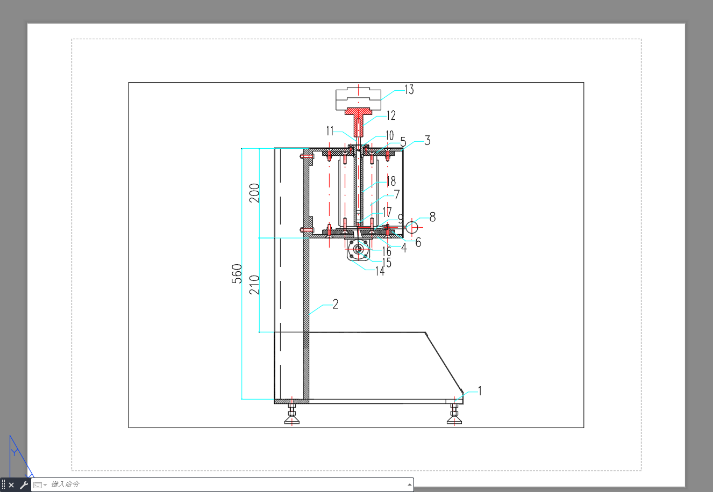Grab the command line drag handle
Screen dimensions: 713x492
click(x=3, y=485)
